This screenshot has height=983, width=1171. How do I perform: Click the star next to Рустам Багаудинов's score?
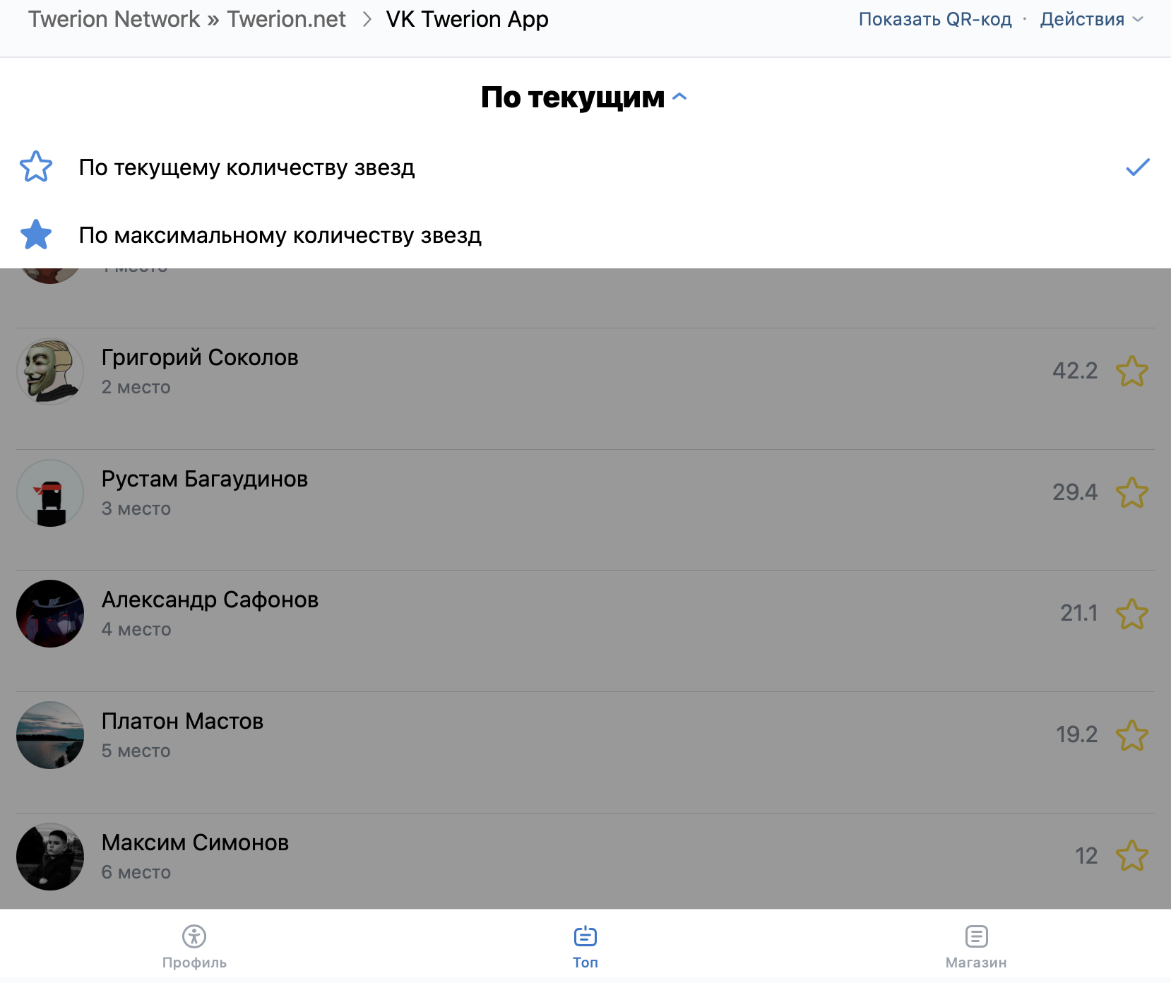coord(1132,493)
